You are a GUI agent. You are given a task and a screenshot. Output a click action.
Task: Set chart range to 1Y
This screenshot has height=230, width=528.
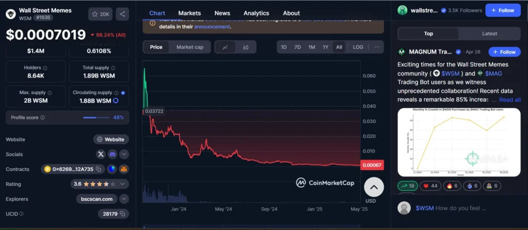pos(325,47)
